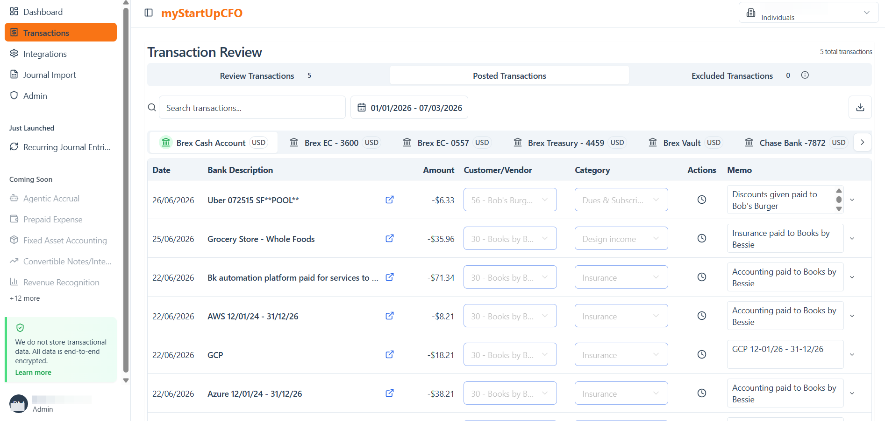Open Category dropdown for Bk automation row
Screen dimensions: 885x421
pyautogui.click(x=621, y=277)
